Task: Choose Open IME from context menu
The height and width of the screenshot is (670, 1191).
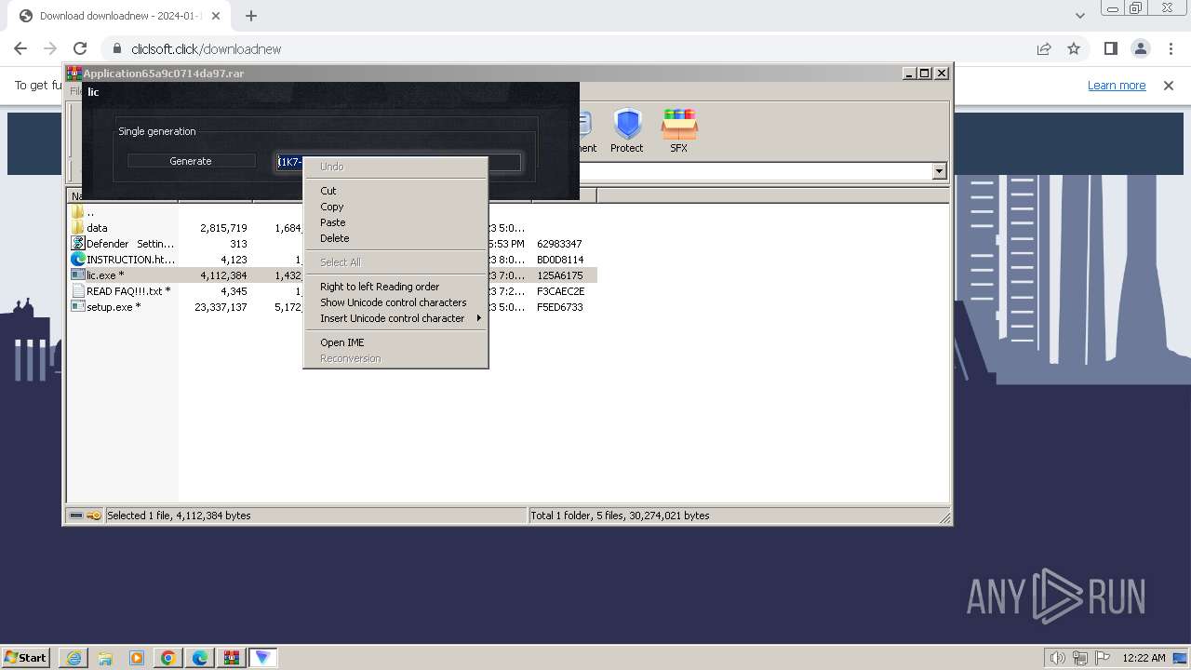Action: [x=395, y=342]
